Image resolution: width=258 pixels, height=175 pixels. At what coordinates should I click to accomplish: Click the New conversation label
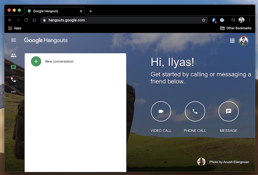click(59, 62)
